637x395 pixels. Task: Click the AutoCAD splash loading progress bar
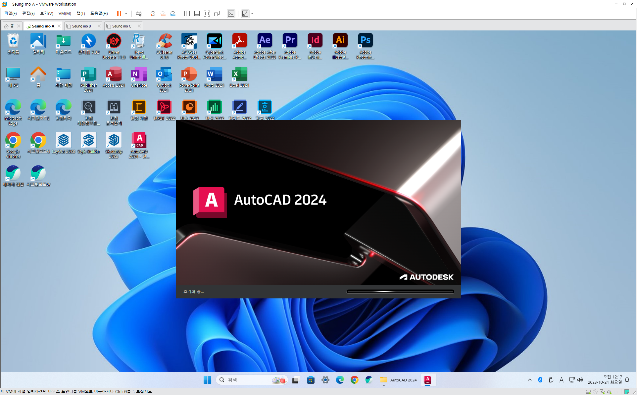coord(400,291)
